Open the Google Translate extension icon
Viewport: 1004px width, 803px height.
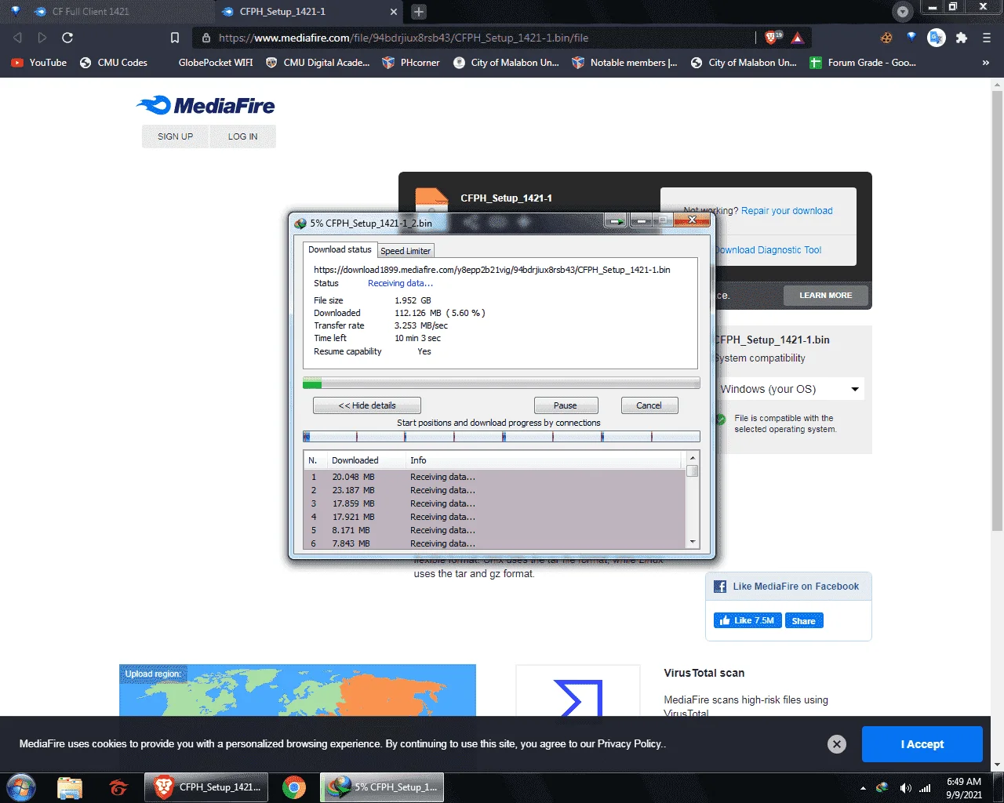click(x=936, y=38)
